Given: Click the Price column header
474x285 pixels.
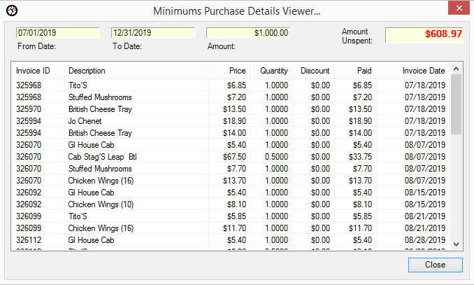Looking at the screenshot, I should (x=229, y=71).
